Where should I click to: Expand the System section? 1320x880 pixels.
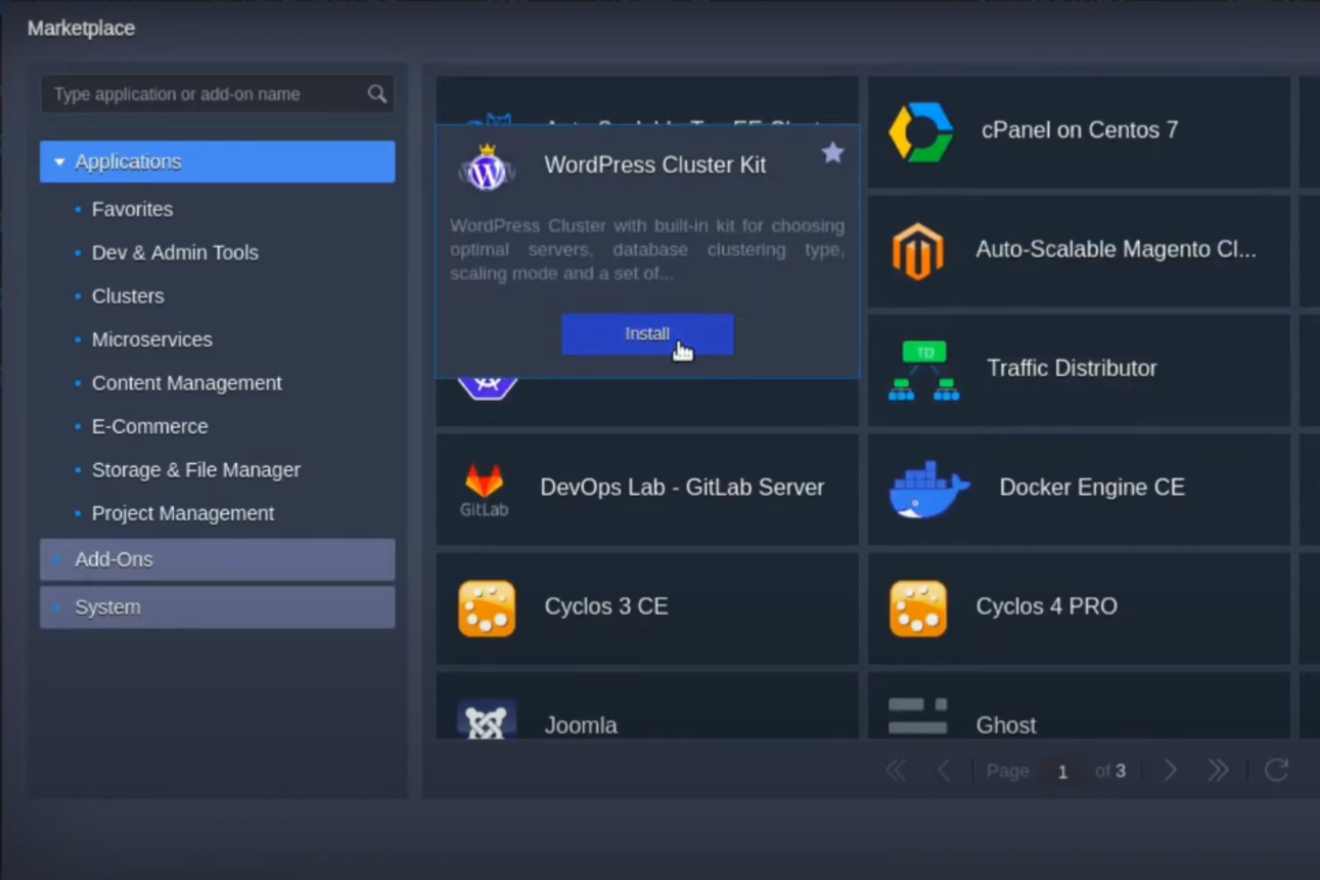coord(217,607)
